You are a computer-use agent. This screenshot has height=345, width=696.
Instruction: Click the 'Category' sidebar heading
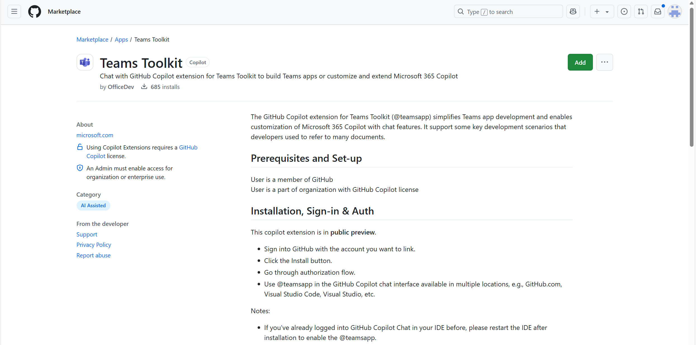point(89,194)
